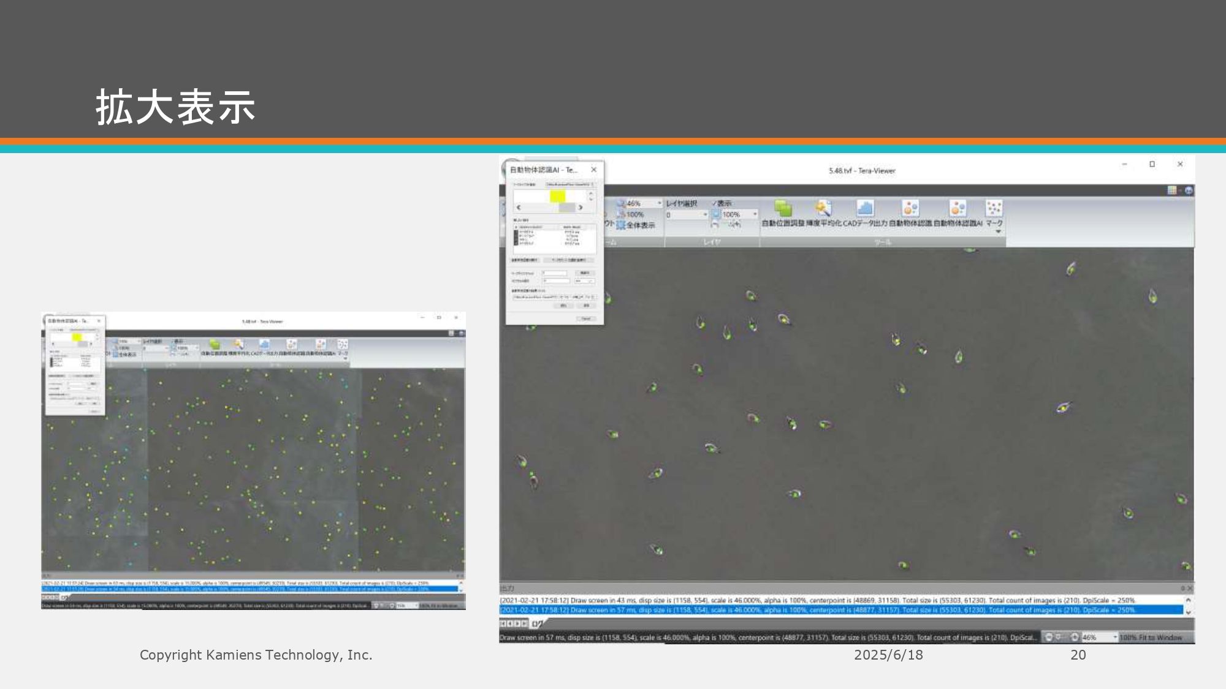Viewport: 1226px width, 689px height.
Task: Select the highlighted blue log entry
Action: click(840, 610)
